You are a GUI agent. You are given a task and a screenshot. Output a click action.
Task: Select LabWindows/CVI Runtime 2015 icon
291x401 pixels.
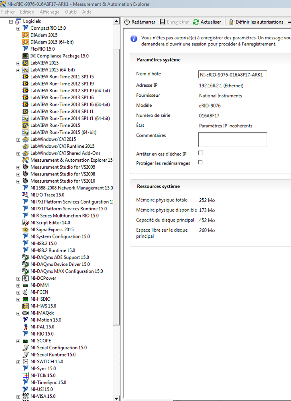tap(25, 146)
